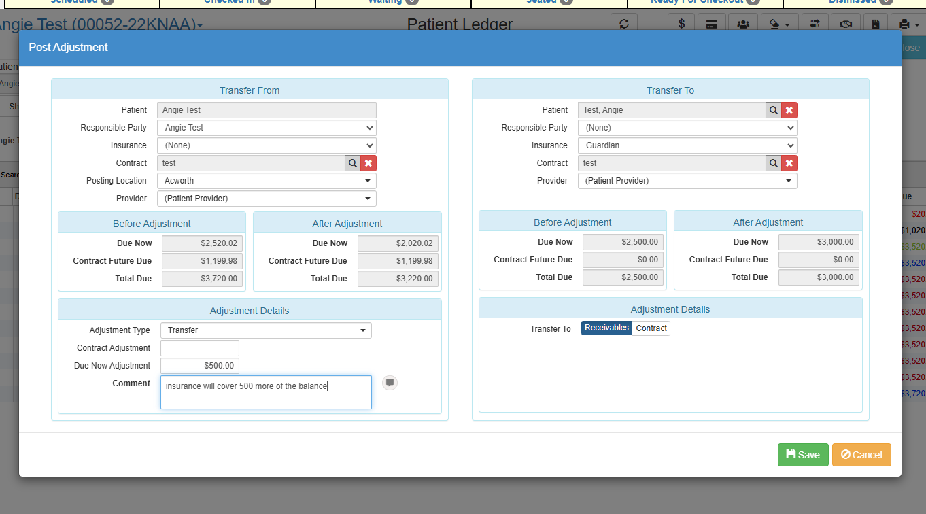Click the dollar sign icon in Patient Ledger

coord(681,24)
